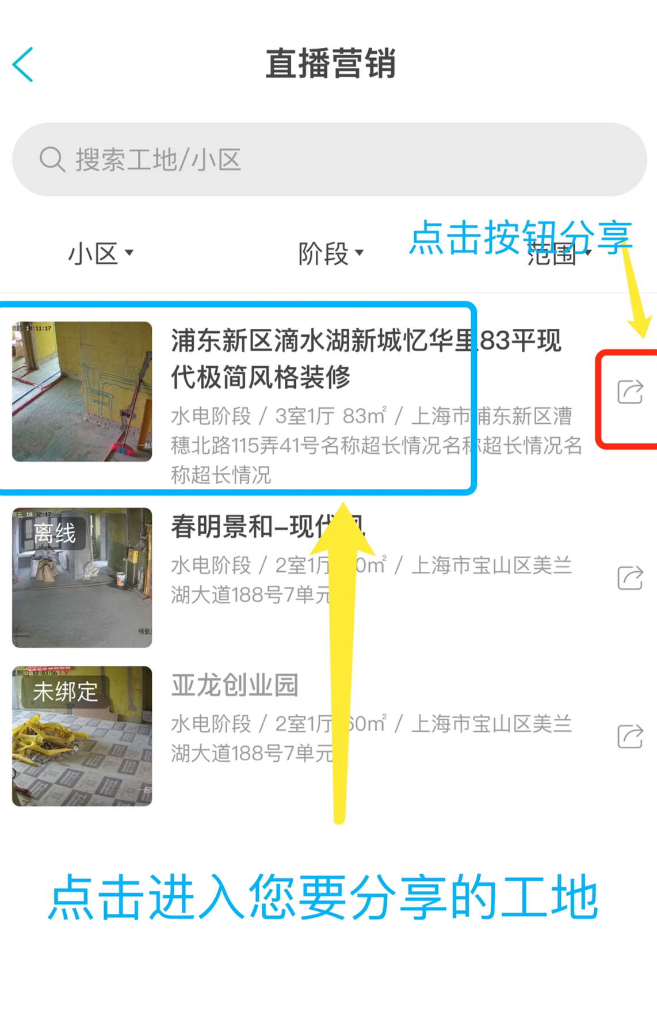Image resolution: width=657 pixels, height=1018 pixels.
Task: Tap the 未绑定 status badge
Action: click(65, 692)
